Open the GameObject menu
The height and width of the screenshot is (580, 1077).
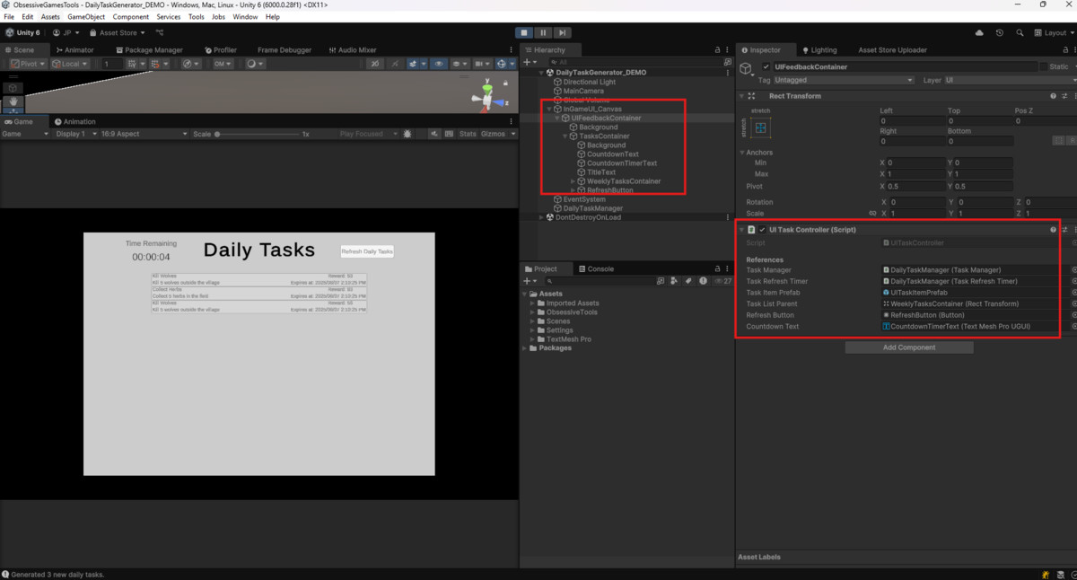86,17
